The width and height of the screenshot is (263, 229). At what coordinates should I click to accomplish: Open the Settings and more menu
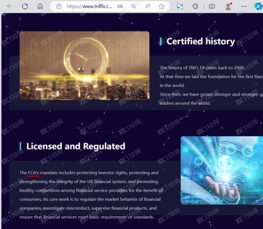[244, 6]
